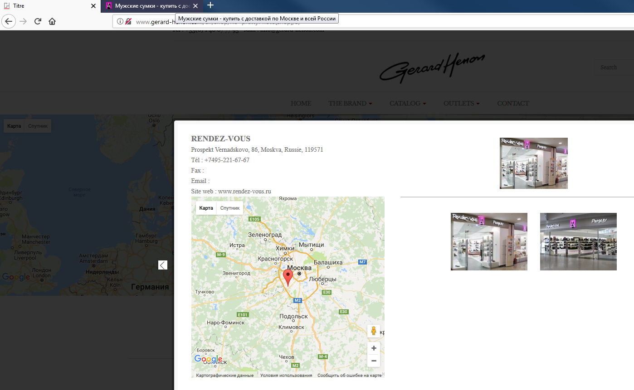Open Условия использования link on map

(x=286, y=375)
